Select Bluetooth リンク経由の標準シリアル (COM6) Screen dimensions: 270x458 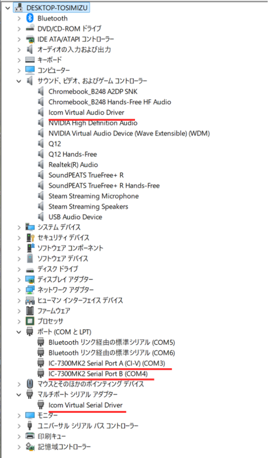[x=112, y=353]
